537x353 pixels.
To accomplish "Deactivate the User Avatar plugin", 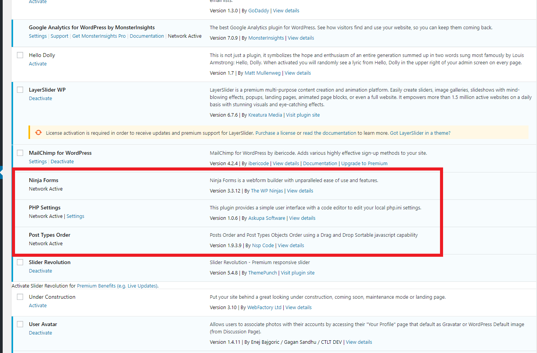I will pos(40,333).
